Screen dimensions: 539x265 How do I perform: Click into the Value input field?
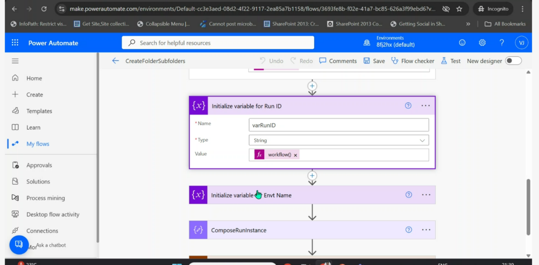pyautogui.click(x=338, y=155)
